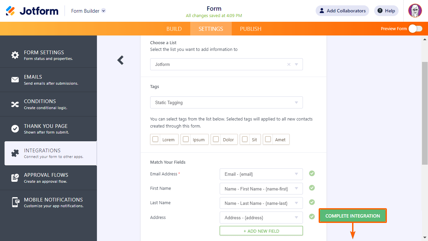Switch to the Publish tab
The height and width of the screenshot is (241, 428).
tap(251, 29)
